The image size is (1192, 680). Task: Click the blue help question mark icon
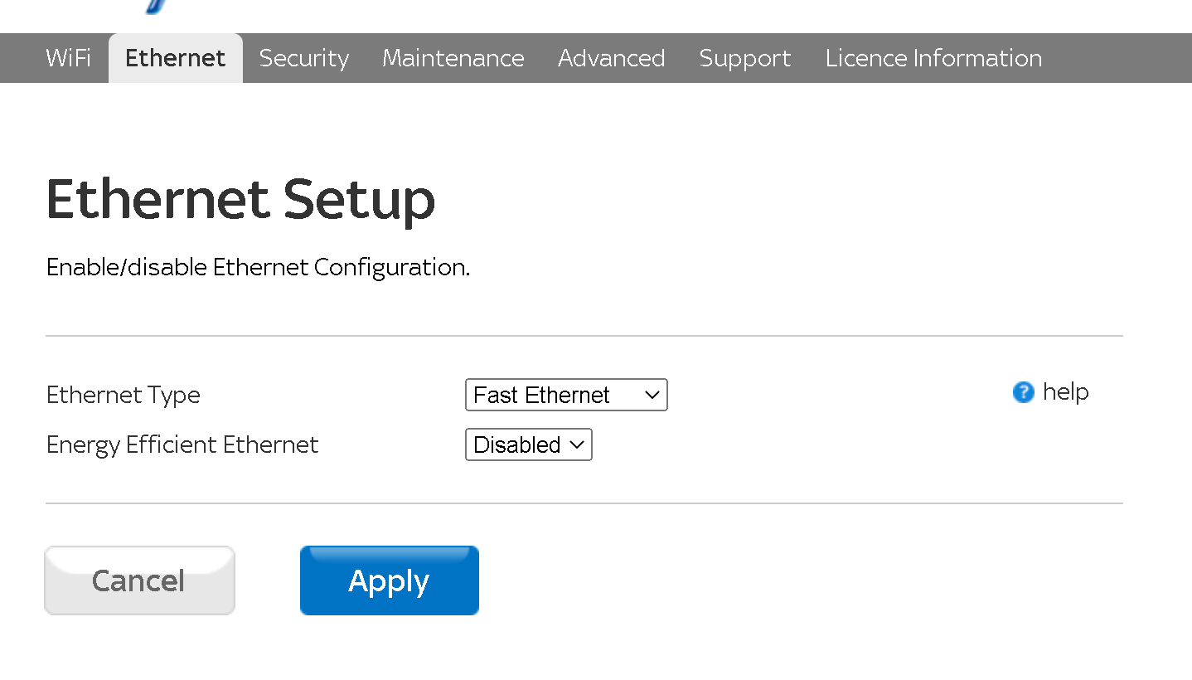(x=1024, y=392)
